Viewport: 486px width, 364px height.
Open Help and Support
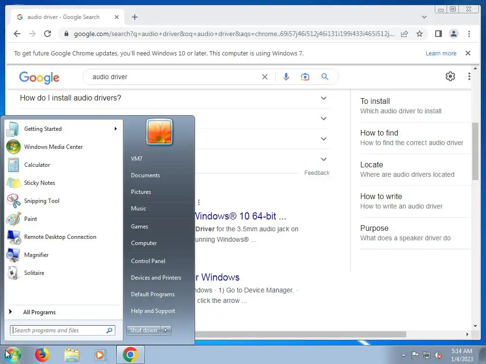coord(159,311)
